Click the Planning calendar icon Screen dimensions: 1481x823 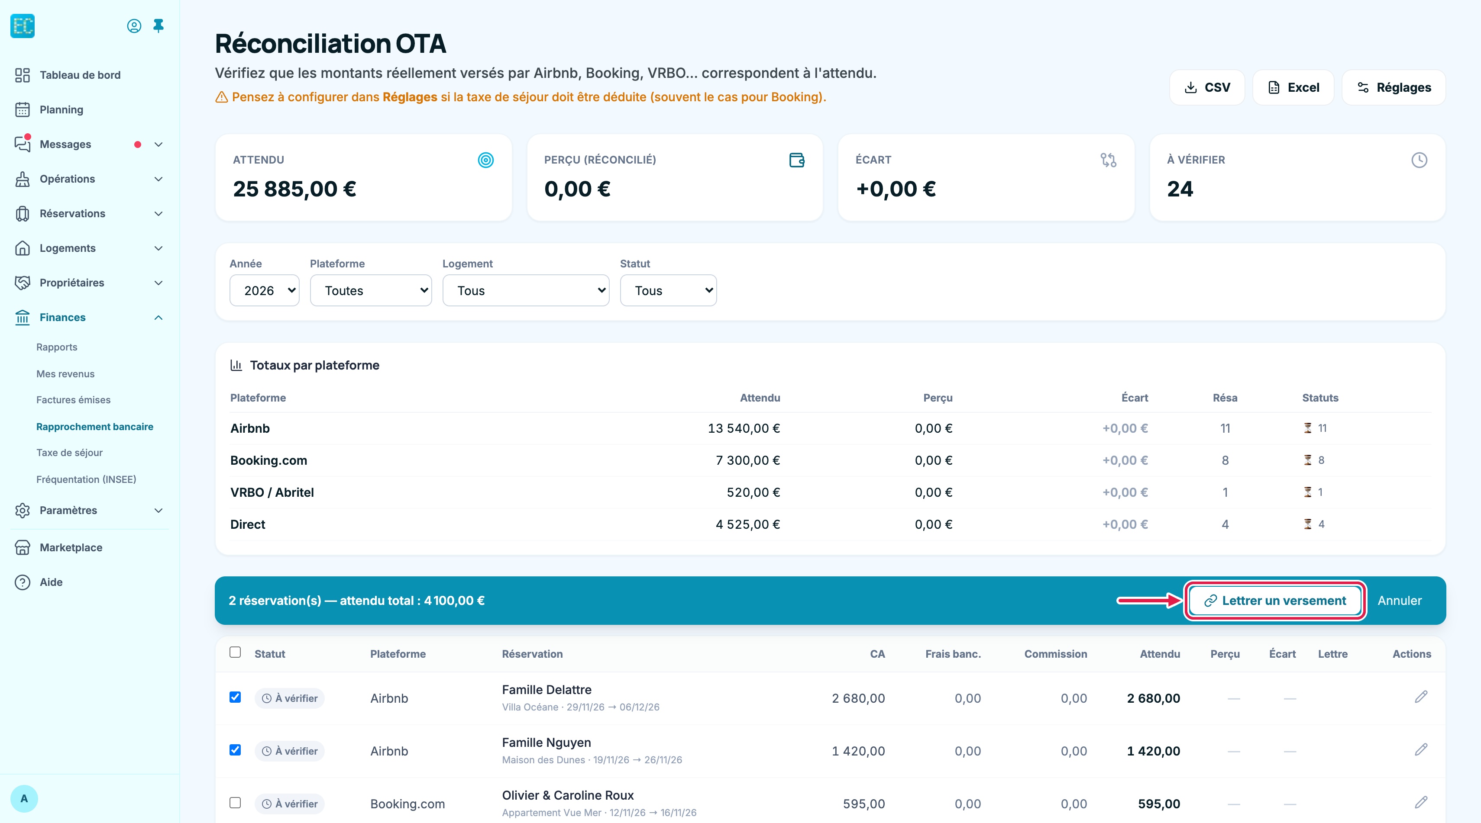point(23,110)
